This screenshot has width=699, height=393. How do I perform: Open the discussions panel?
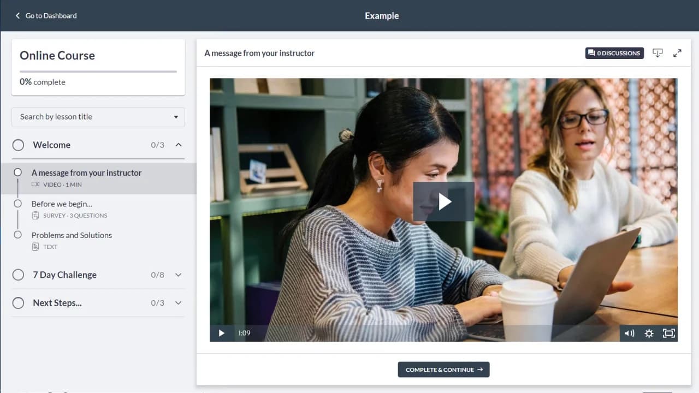point(614,53)
